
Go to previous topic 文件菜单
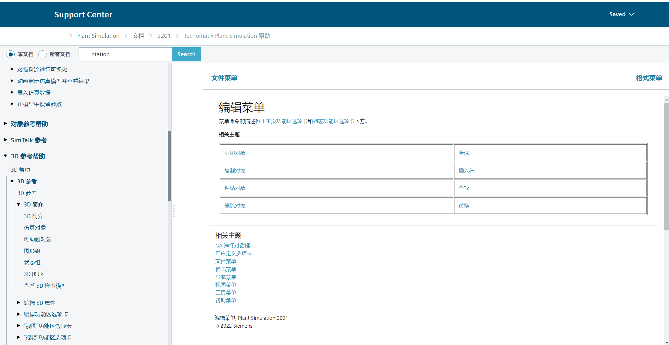click(224, 78)
